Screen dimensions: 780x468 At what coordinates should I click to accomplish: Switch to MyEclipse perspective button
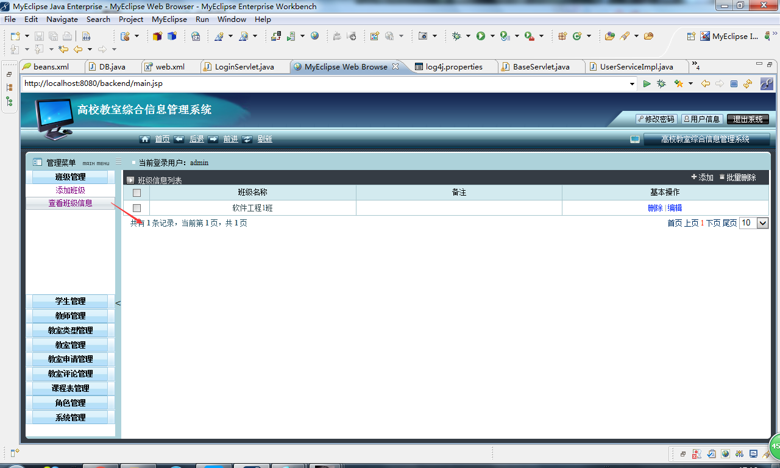[729, 37]
